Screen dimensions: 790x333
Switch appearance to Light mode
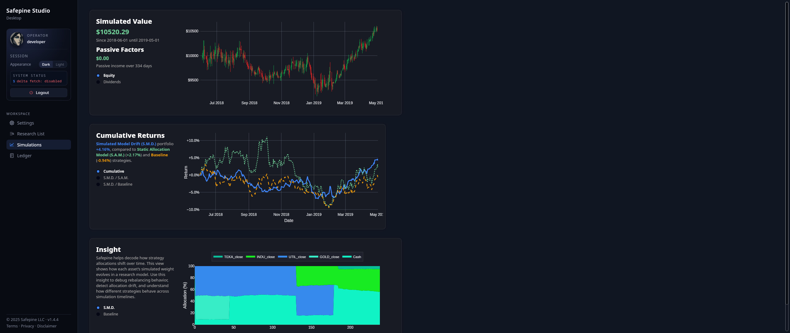60,64
